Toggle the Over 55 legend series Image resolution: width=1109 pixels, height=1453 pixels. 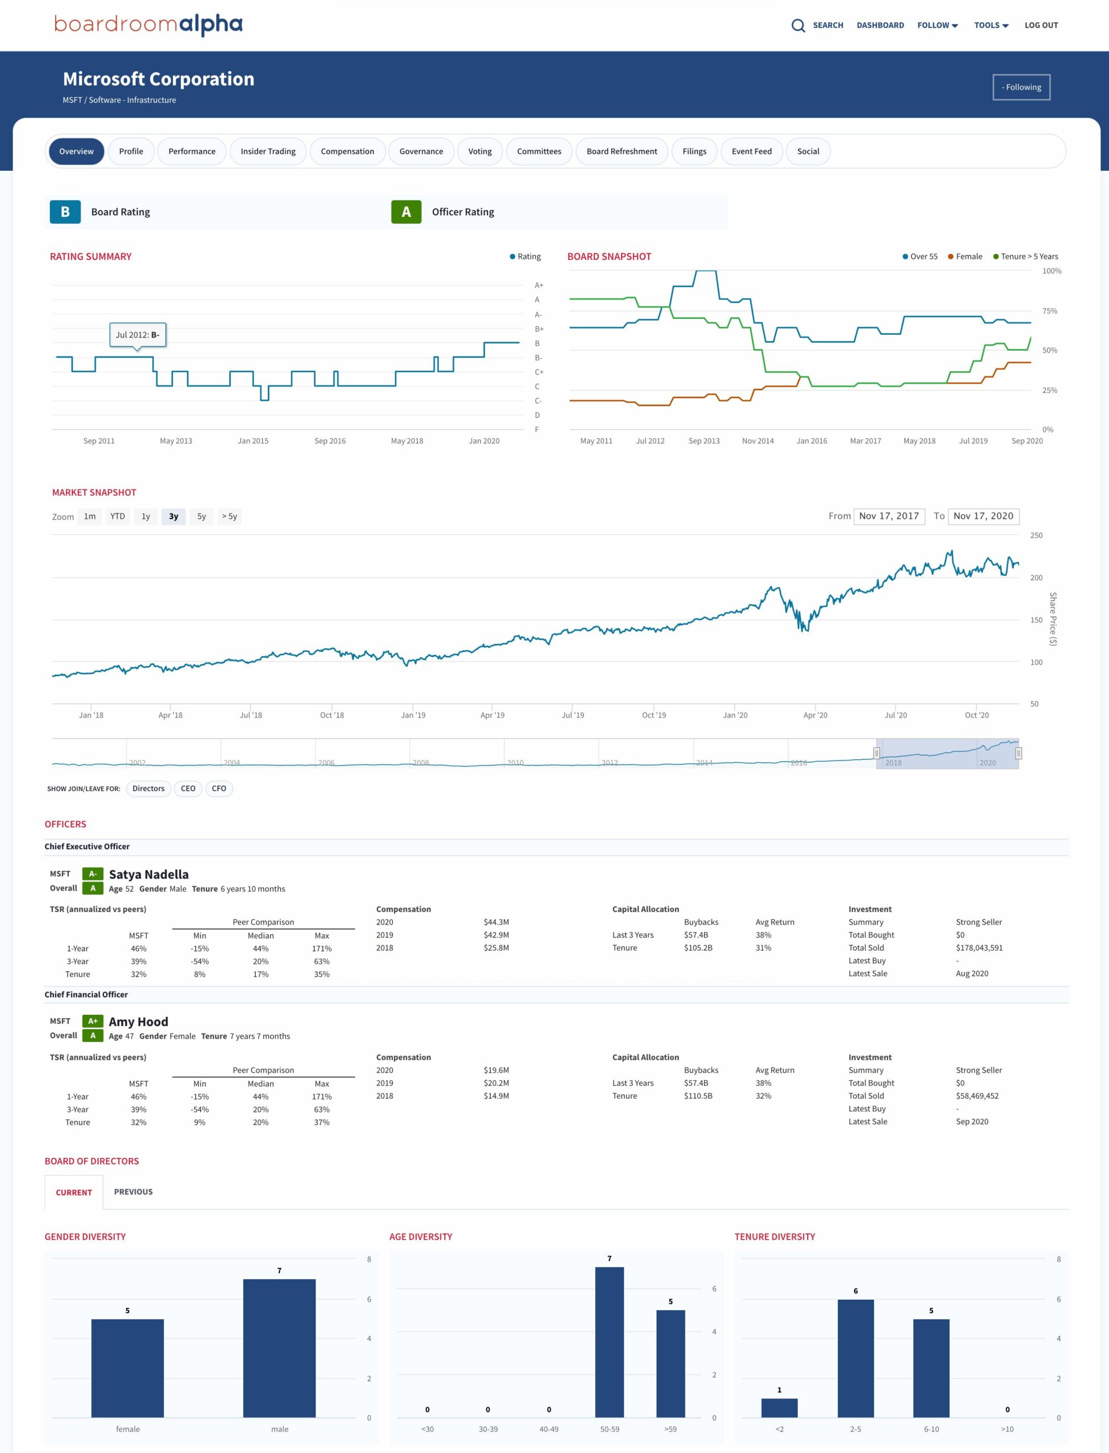click(x=919, y=256)
